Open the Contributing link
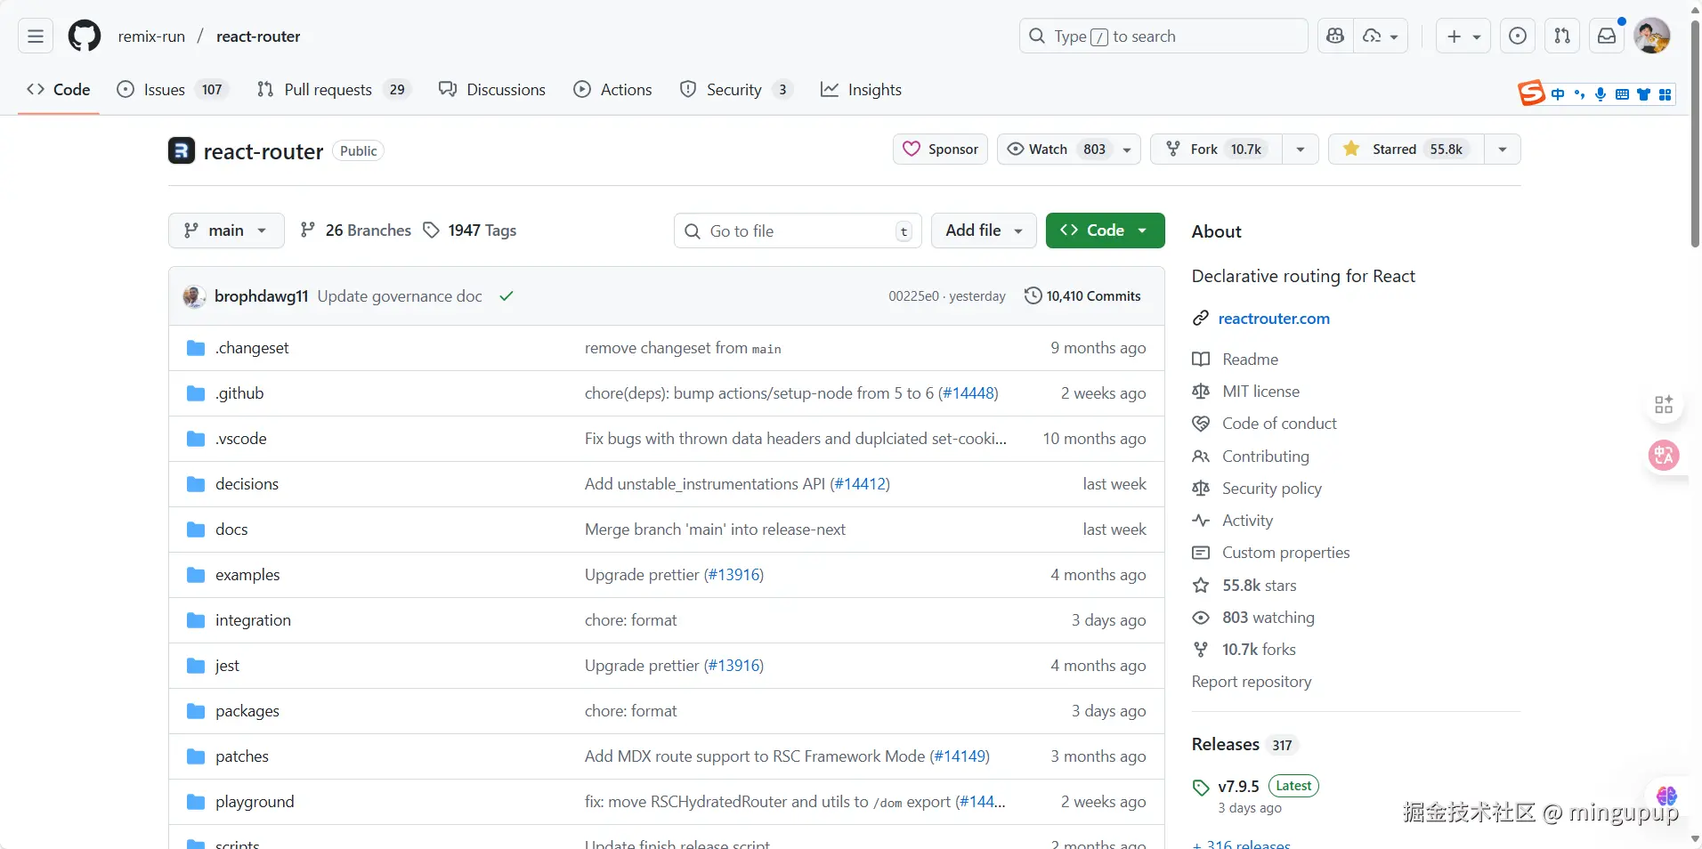The width and height of the screenshot is (1702, 849). click(1265, 457)
